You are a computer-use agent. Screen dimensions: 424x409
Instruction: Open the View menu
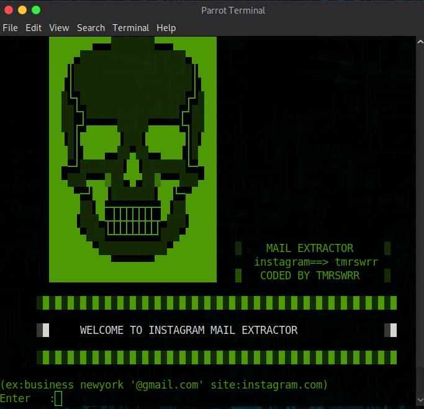(x=59, y=28)
